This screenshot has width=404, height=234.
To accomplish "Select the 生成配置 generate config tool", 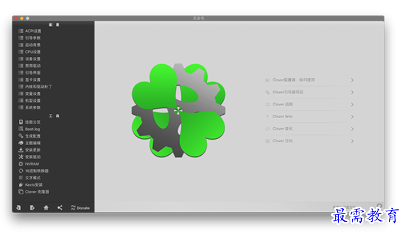I will [30, 136].
